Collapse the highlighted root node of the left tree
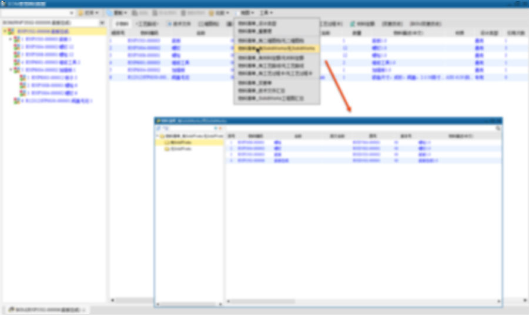This screenshot has height=315, width=529. coord(5,31)
